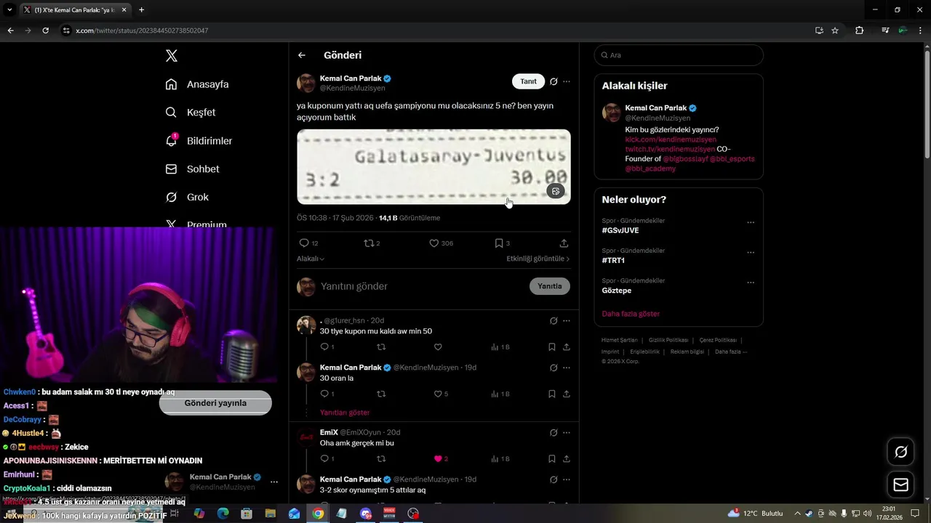
Task: Open Gizlilik Politikası footer link
Action: pyautogui.click(x=668, y=340)
